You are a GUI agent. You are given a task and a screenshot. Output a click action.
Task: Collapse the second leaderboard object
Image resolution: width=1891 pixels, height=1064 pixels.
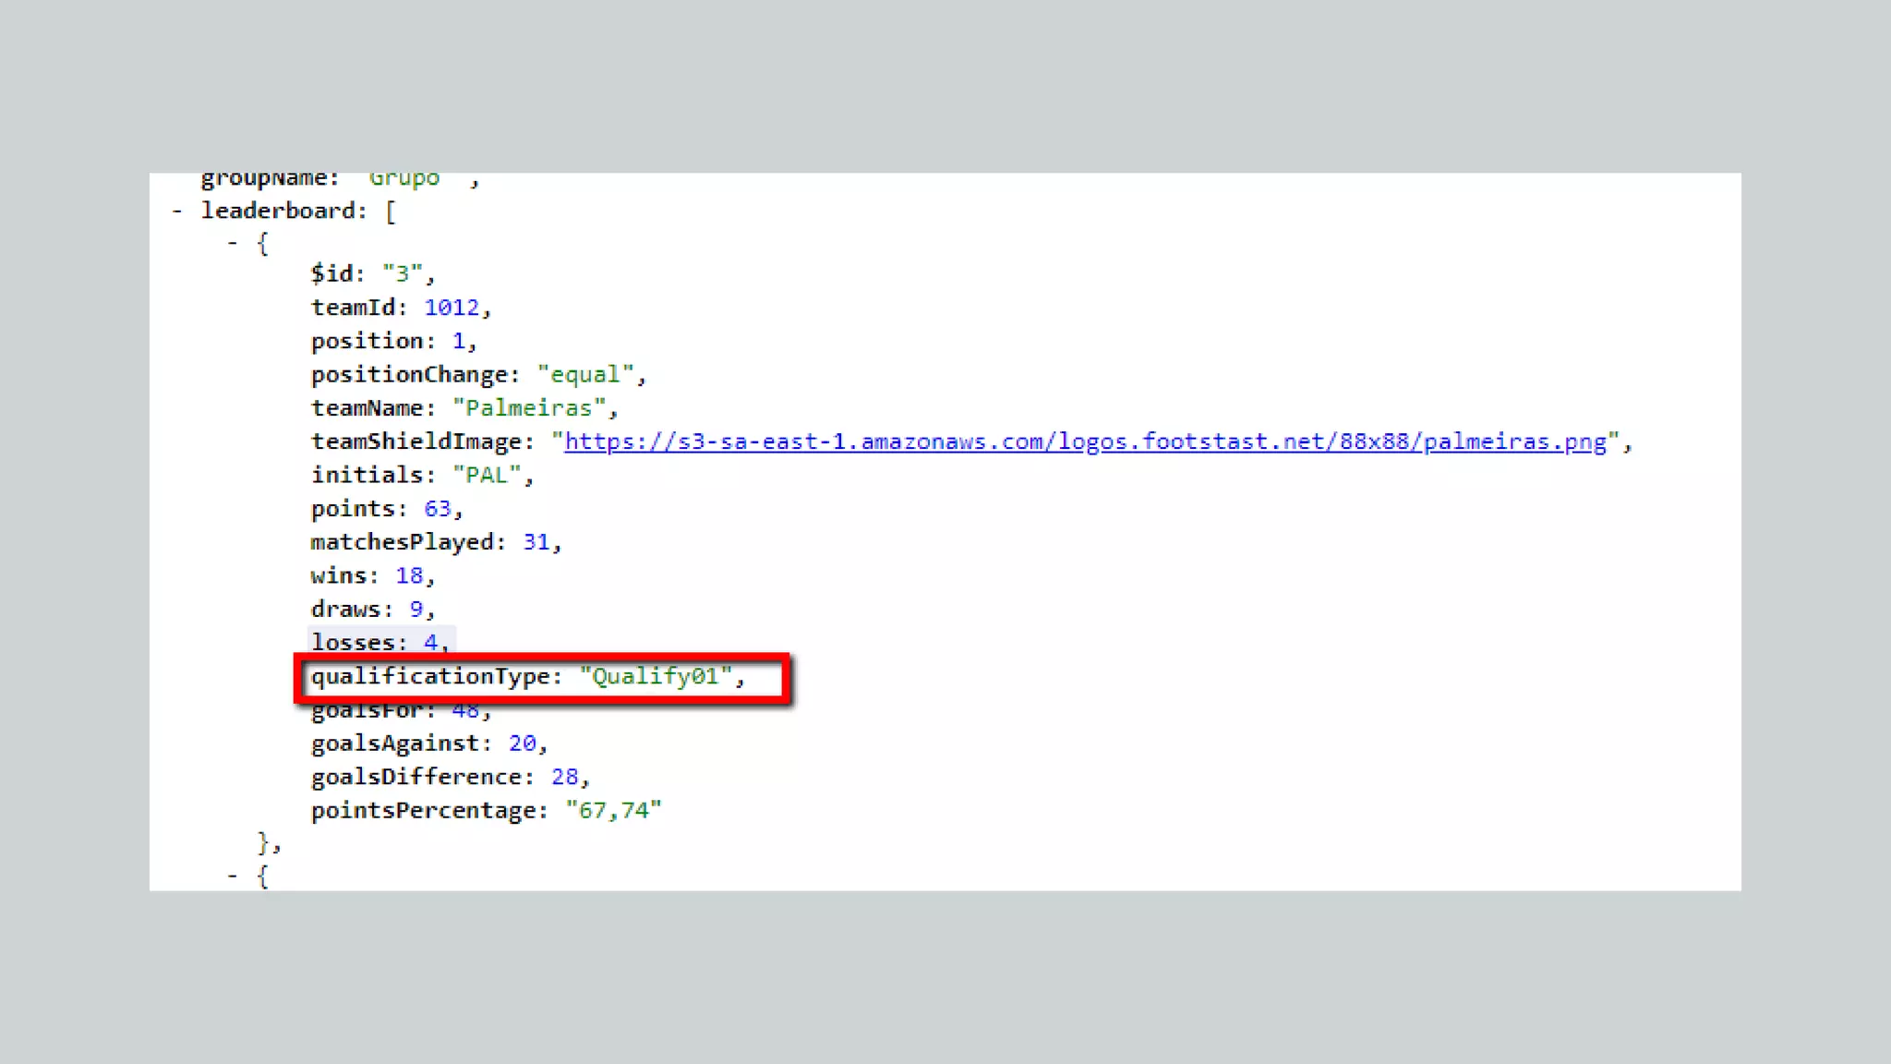click(x=233, y=875)
